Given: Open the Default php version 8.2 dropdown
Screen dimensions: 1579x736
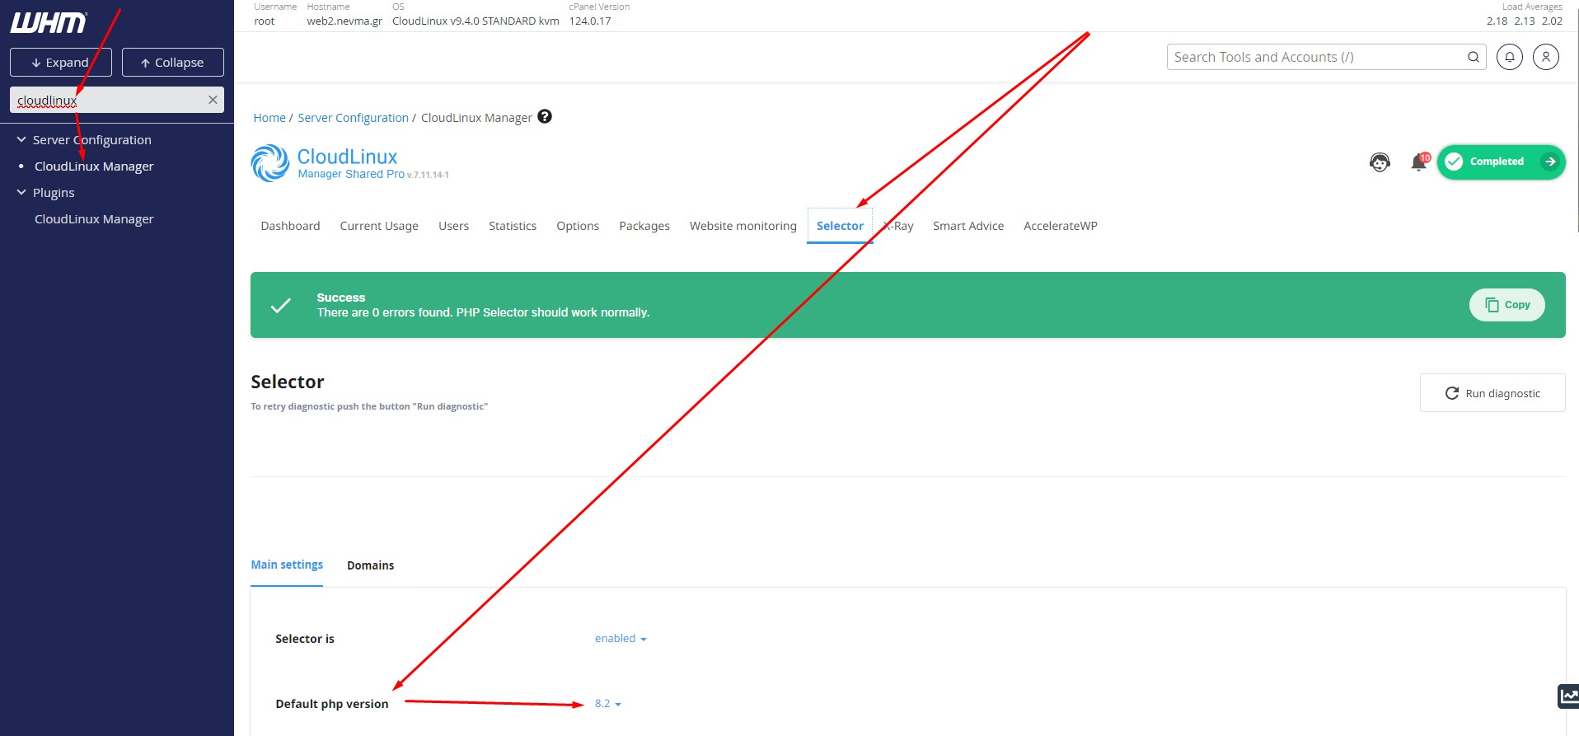Looking at the screenshot, I should [x=607, y=704].
